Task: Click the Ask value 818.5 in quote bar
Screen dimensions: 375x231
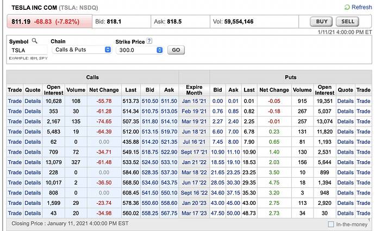Action: click(174, 22)
